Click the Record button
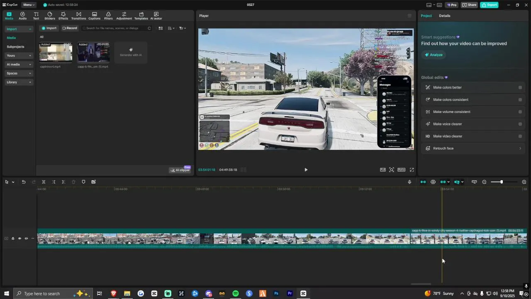This screenshot has width=531, height=299. coord(70,28)
